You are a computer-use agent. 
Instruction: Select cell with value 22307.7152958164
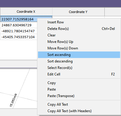pos(19,19)
